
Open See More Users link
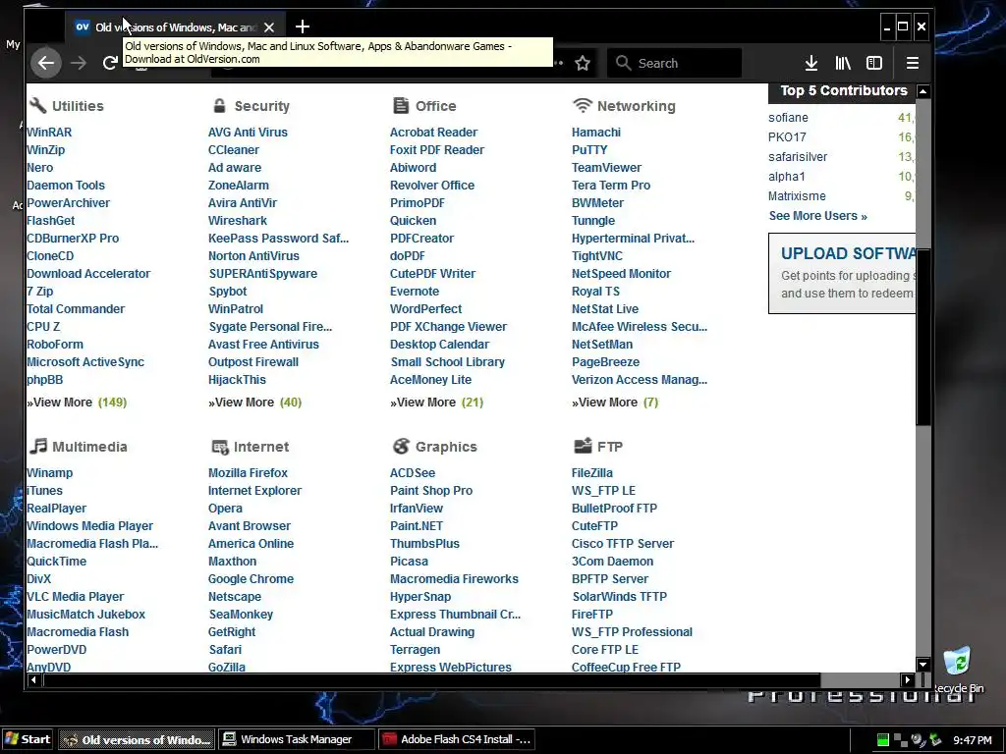tap(818, 216)
